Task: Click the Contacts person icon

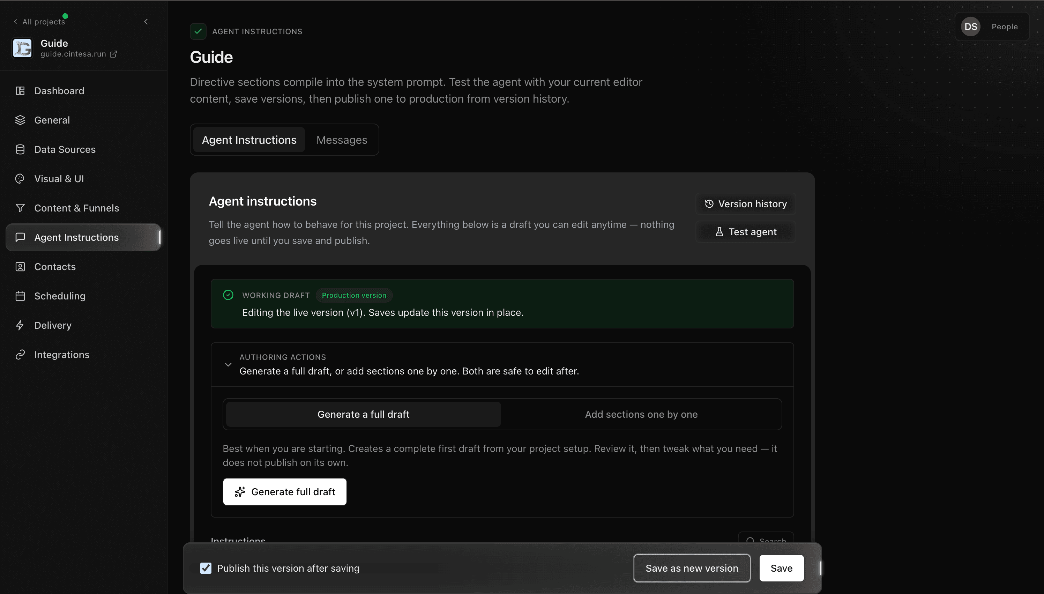Action: (x=20, y=267)
